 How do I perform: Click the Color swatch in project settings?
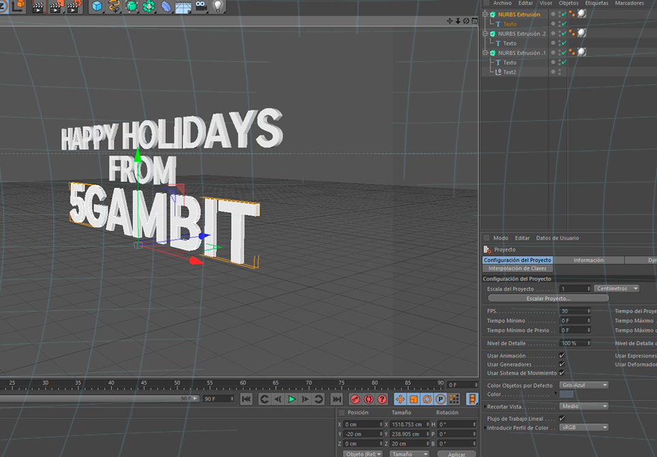(x=566, y=394)
